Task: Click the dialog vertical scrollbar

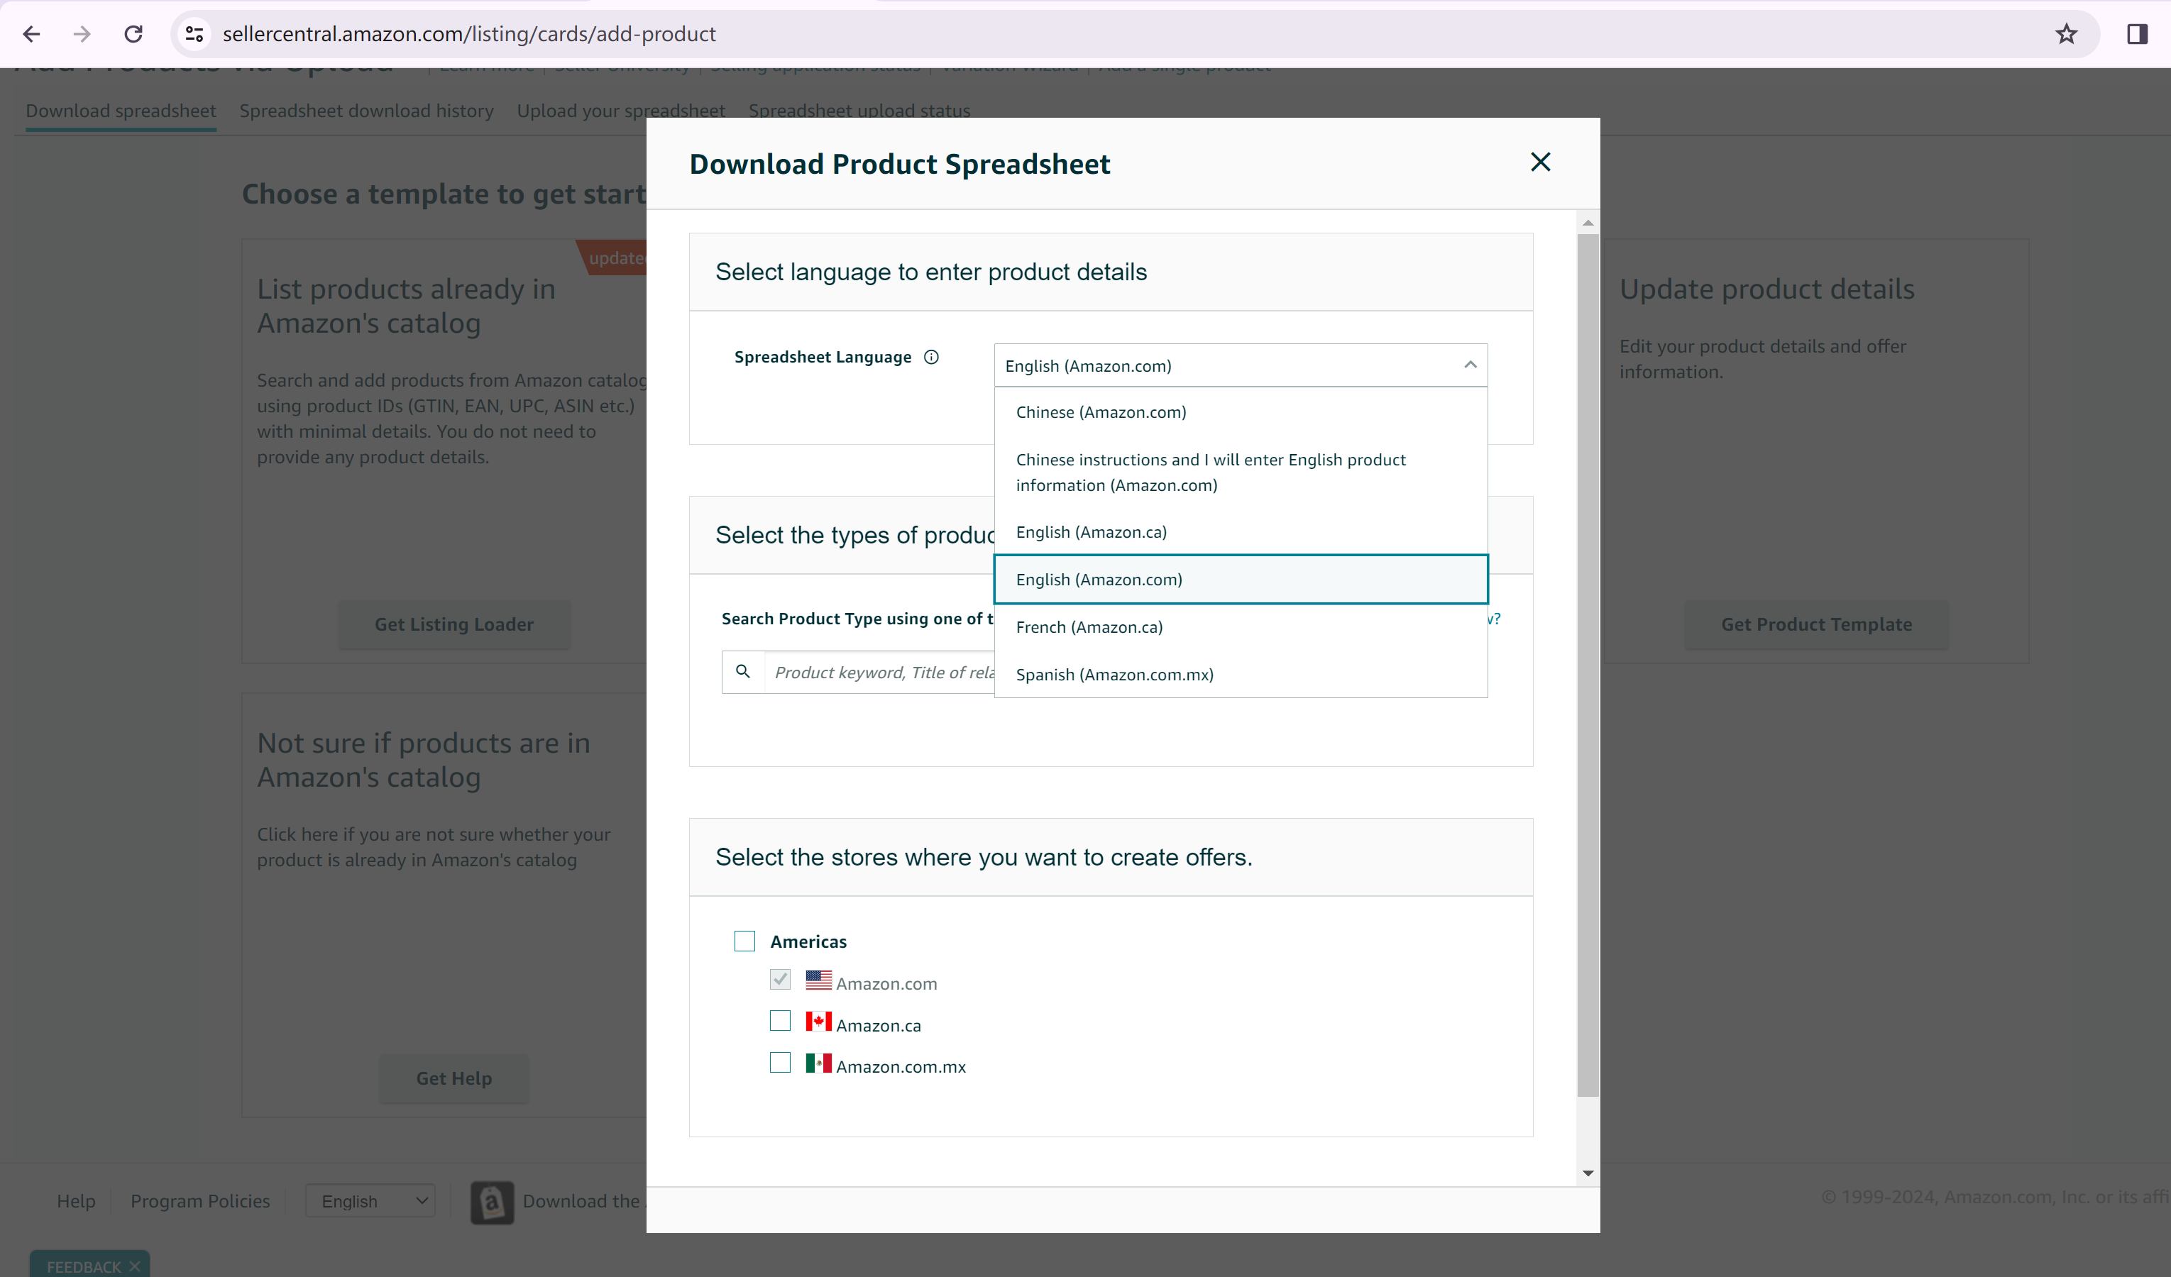Action: click(1588, 665)
